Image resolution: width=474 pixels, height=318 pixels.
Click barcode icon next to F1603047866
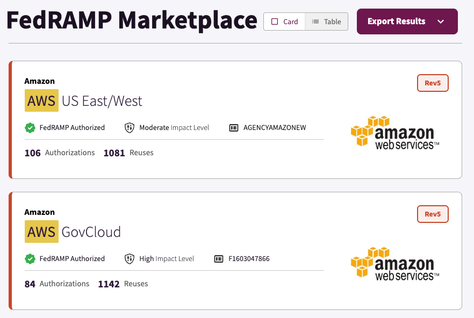(x=219, y=259)
